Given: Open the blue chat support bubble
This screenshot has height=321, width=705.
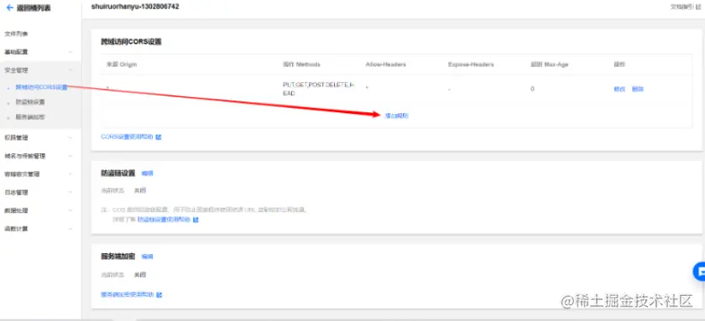Looking at the screenshot, I should [x=699, y=272].
